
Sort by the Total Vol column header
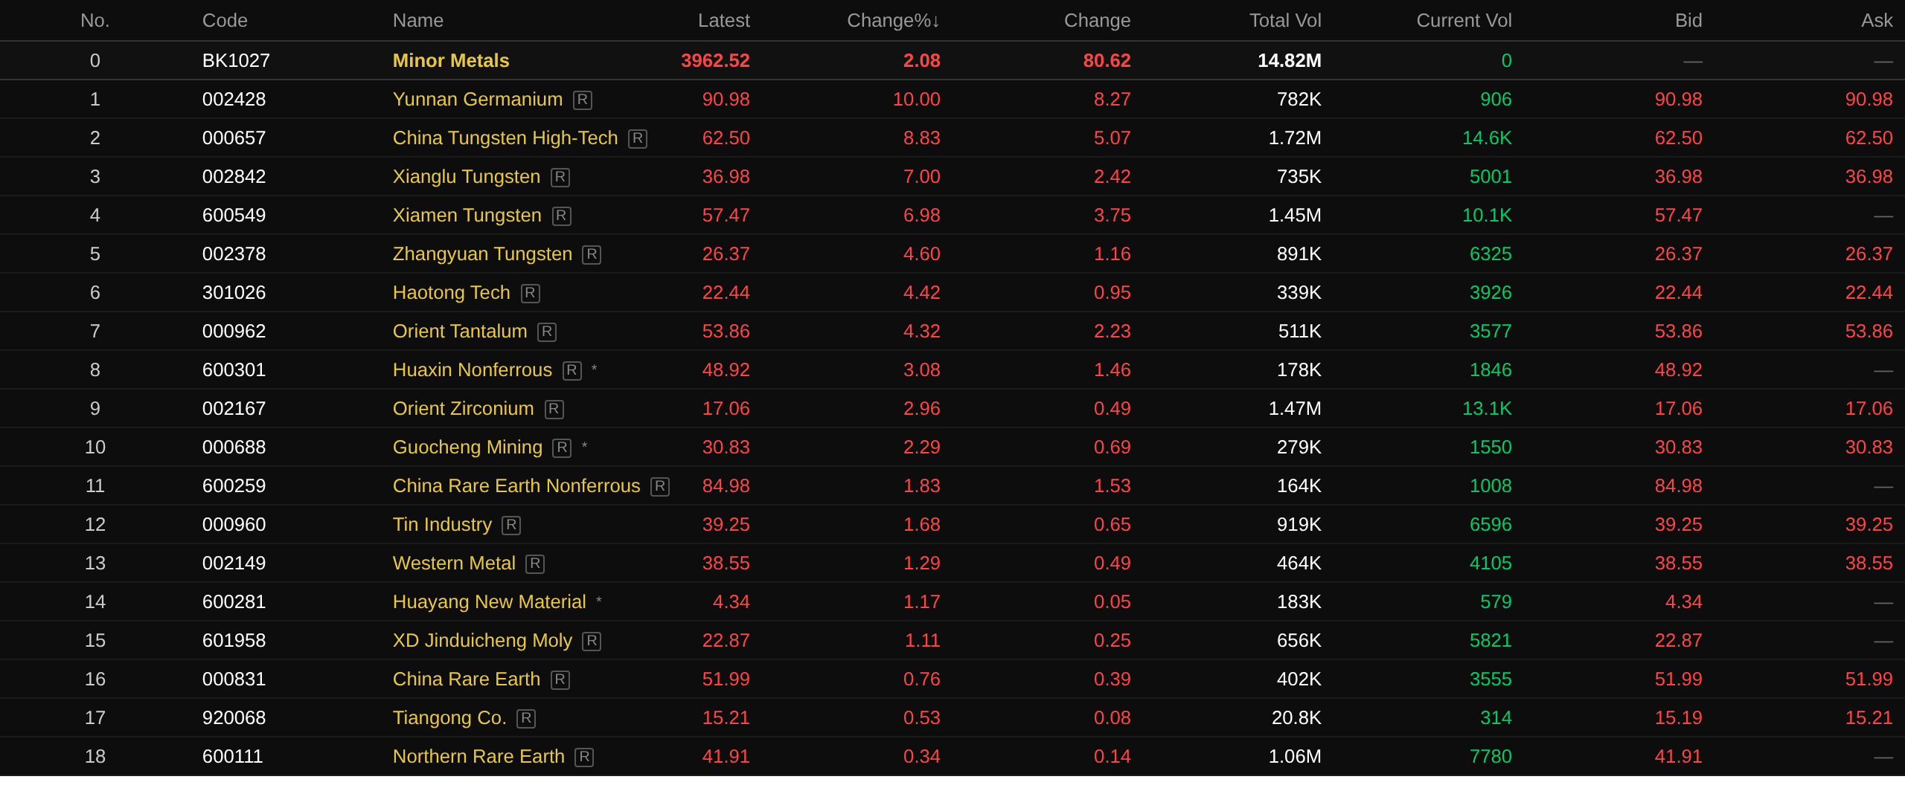1285,20
